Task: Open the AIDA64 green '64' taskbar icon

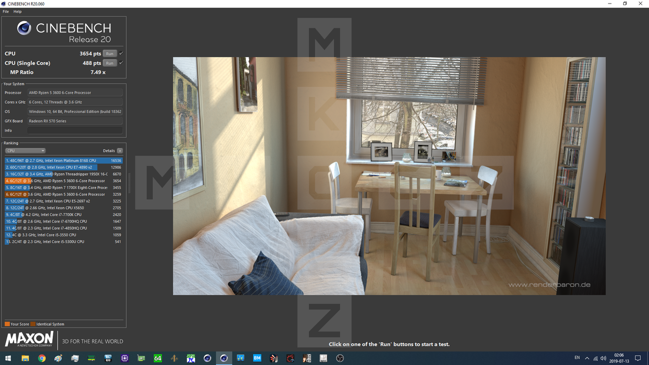Action: click(x=158, y=358)
